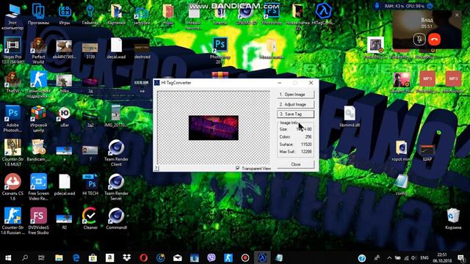Open Amazon app from taskbar
470x264 pixels.
(x=109, y=257)
